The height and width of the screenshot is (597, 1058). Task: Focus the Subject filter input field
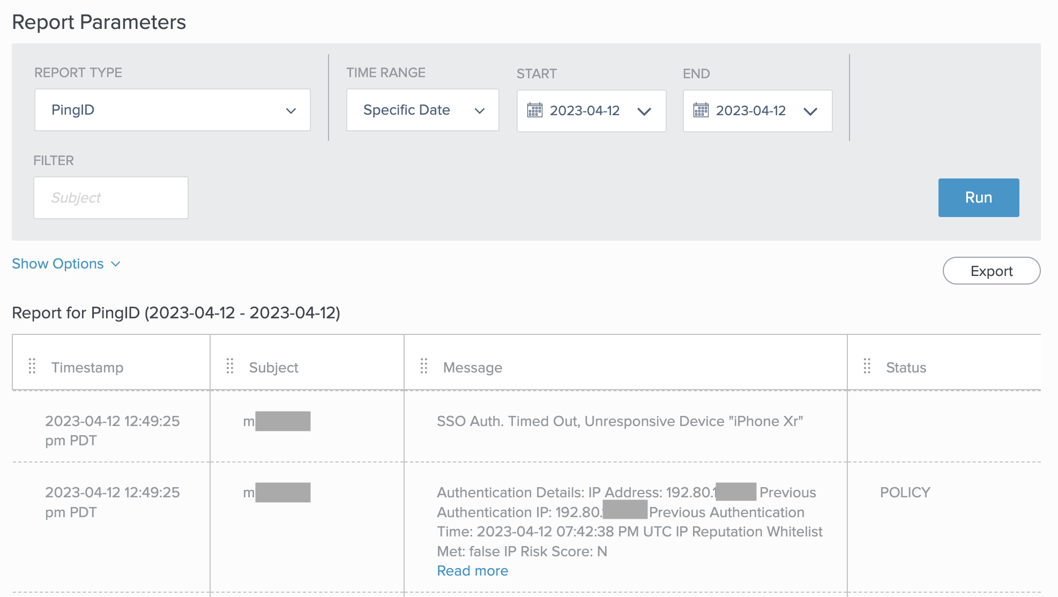[x=111, y=198]
